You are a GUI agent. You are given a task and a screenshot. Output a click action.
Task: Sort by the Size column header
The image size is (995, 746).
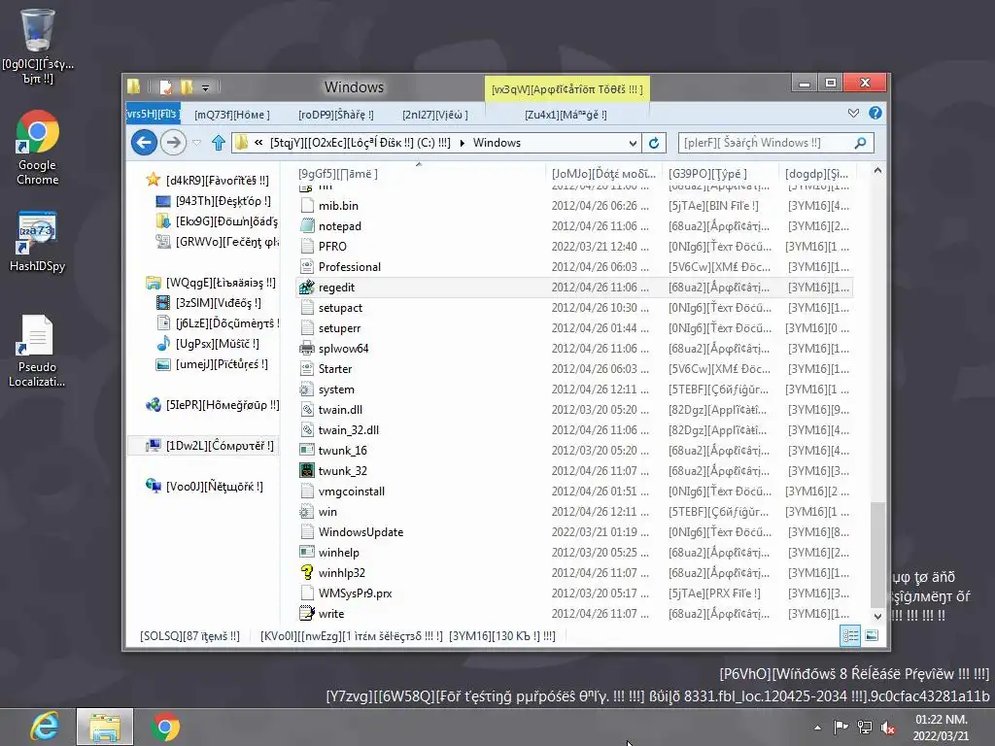[x=817, y=173]
